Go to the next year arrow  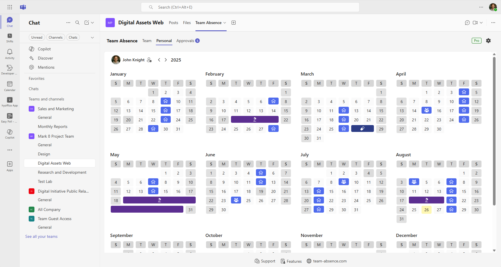point(166,60)
